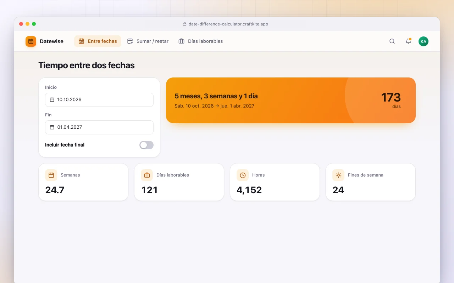
Task: Click the 'Fines de semana' card label
Action: (x=366, y=175)
